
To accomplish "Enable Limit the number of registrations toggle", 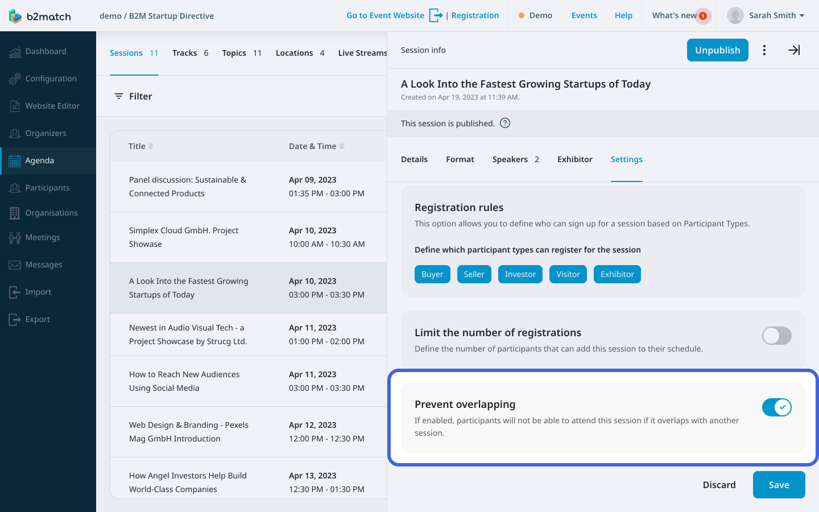I will 776,336.
